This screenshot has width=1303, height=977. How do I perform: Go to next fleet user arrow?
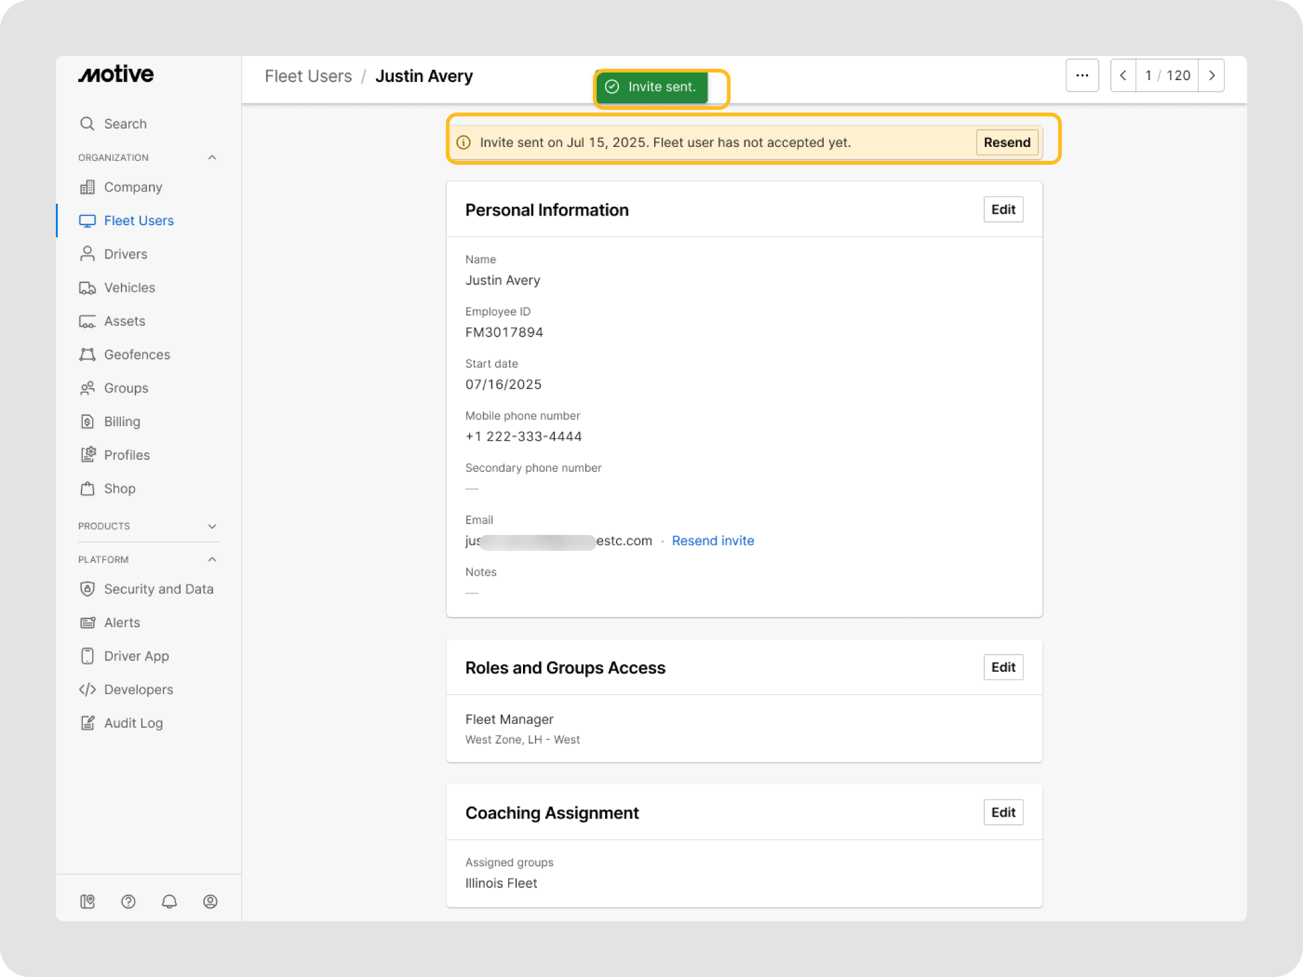click(1211, 76)
